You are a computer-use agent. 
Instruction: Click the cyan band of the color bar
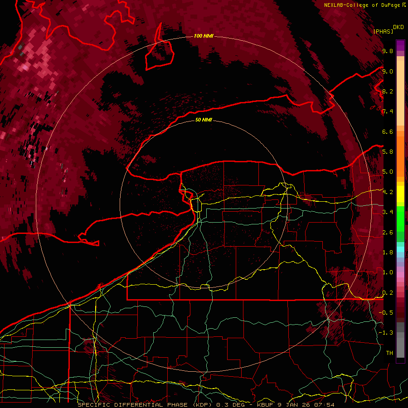tap(400, 249)
